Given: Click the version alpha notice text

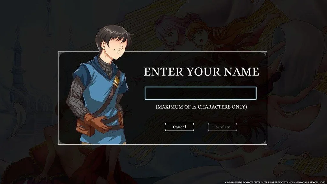Looking at the screenshot, I should [275, 182].
